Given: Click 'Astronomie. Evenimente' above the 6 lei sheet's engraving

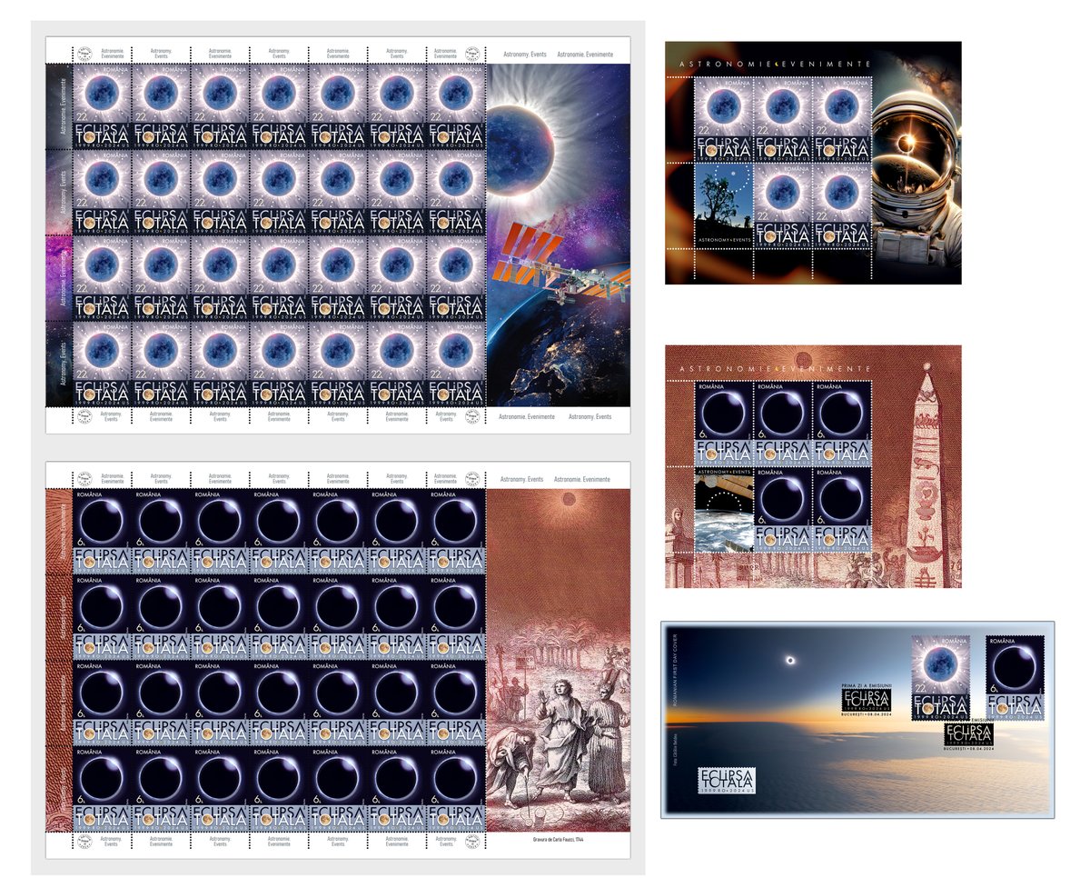Looking at the screenshot, I should pyautogui.click(x=582, y=478).
